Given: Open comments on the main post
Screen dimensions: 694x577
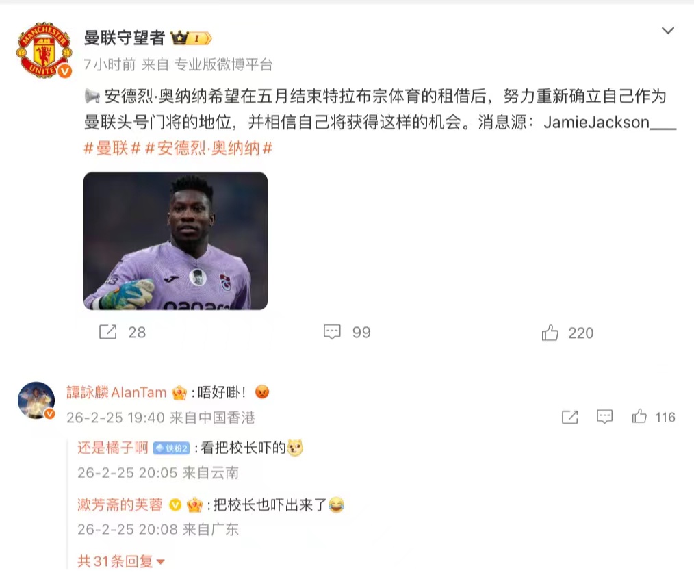Looking at the screenshot, I should click(x=332, y=332).
